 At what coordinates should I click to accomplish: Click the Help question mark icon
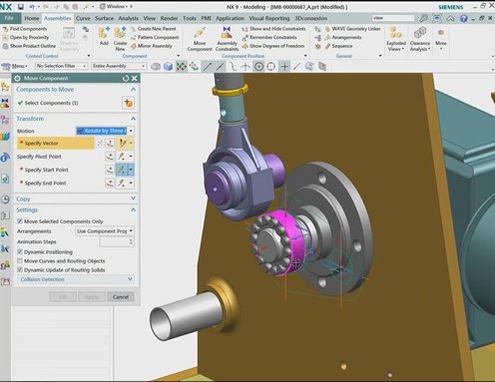464,19
